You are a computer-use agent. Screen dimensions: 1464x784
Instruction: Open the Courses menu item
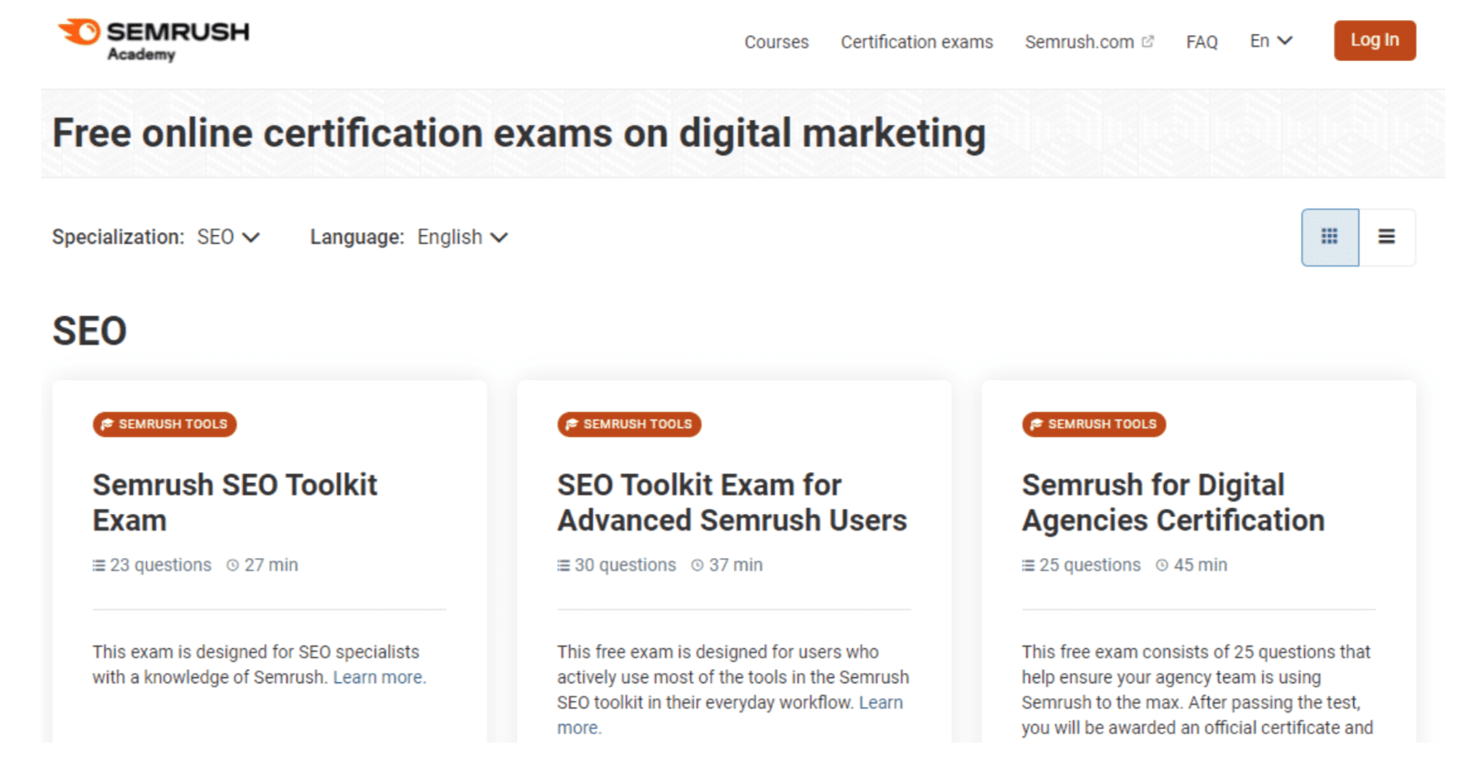point(777,42)
